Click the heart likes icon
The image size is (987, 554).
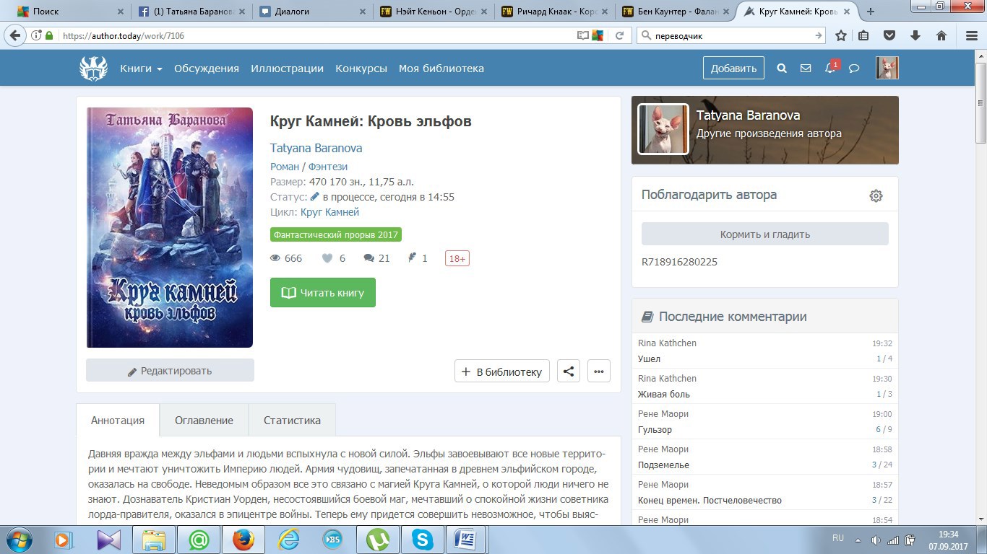click(x=327, y=258)
